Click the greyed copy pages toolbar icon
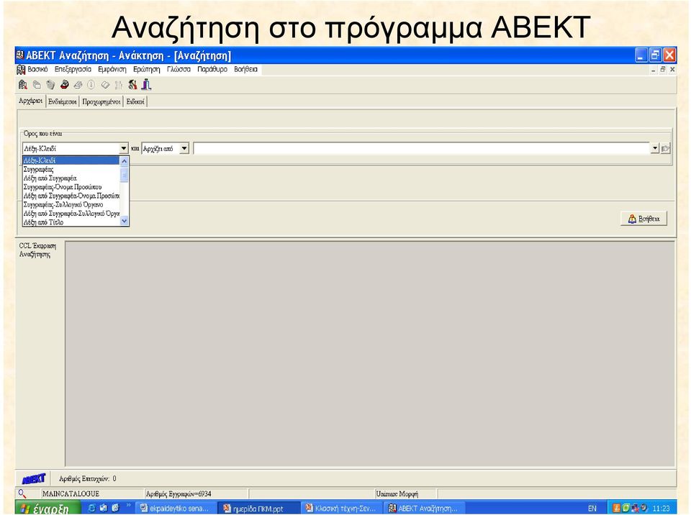 [37, 85]
